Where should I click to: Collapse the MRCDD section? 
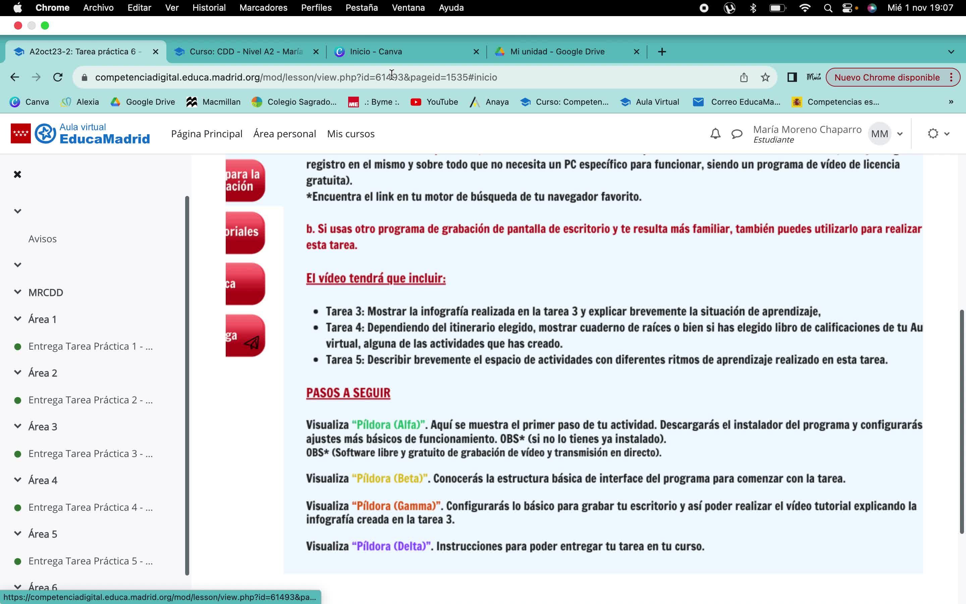[x=17, y=292]
